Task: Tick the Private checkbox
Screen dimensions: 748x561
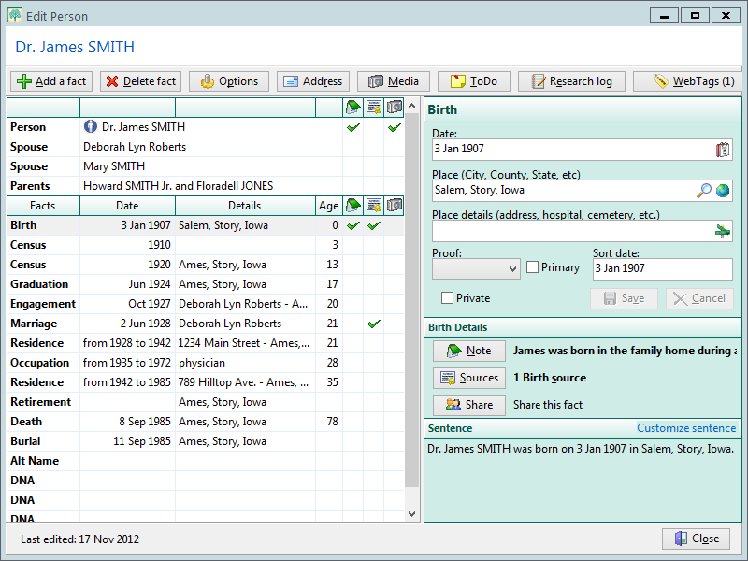Action: coord(448,298)
